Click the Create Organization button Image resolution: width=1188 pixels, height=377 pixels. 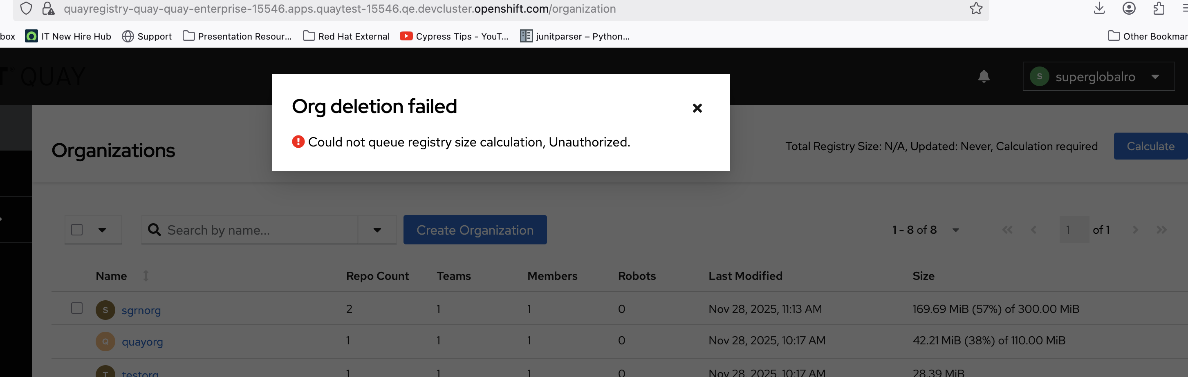(x=475, y=230)
